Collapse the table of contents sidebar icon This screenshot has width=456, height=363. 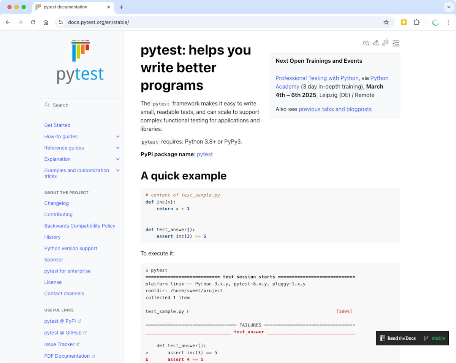tap(396, 43)
